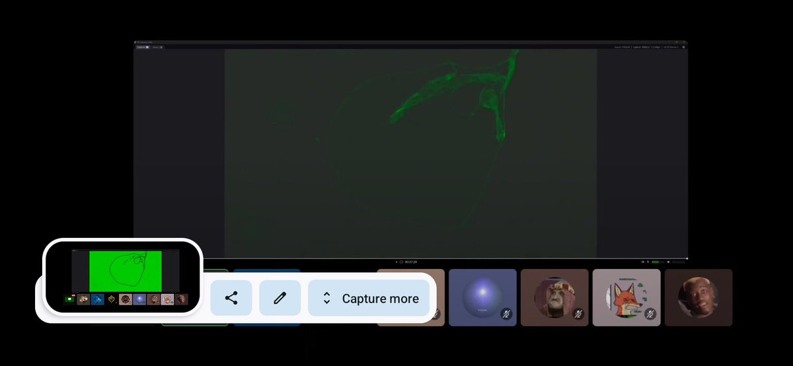Share the captured screenshot
Image resolution: width=793 pixels, height=366 pixels.
tap(231, 298)
